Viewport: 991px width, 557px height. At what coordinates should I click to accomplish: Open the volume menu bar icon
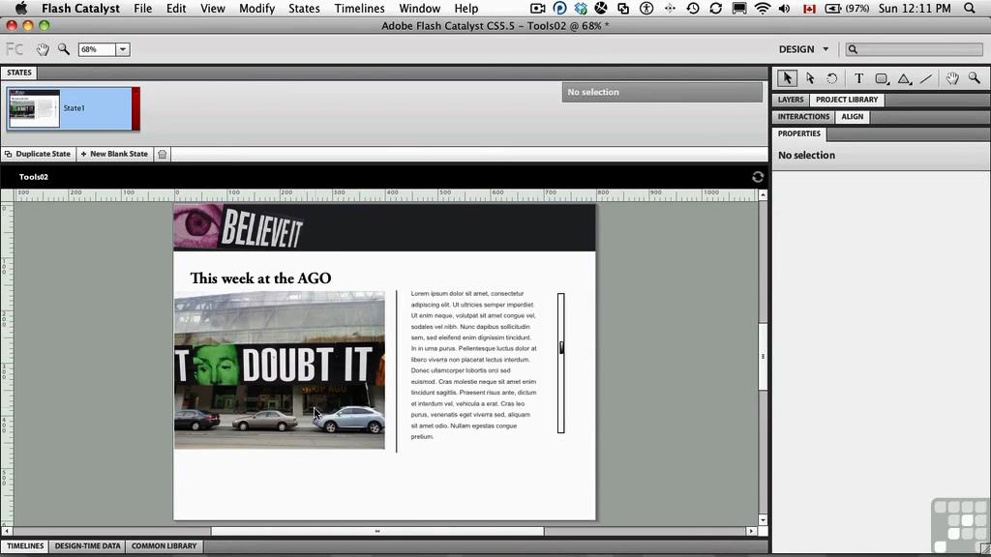tap(784, 8)
